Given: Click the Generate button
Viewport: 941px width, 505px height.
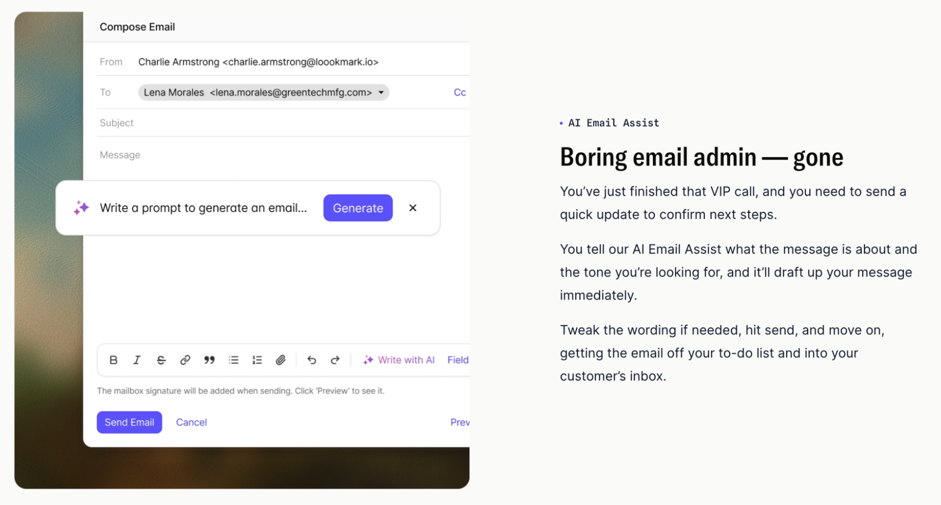Looking at the screenshot, I should pos(358,208).
